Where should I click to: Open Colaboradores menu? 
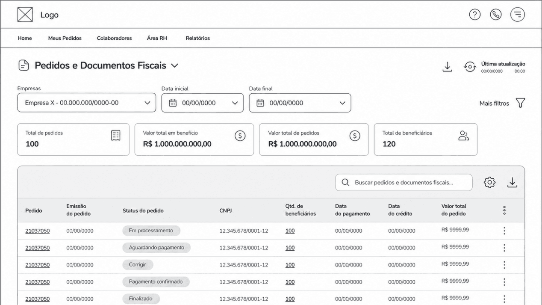point(114,38)
